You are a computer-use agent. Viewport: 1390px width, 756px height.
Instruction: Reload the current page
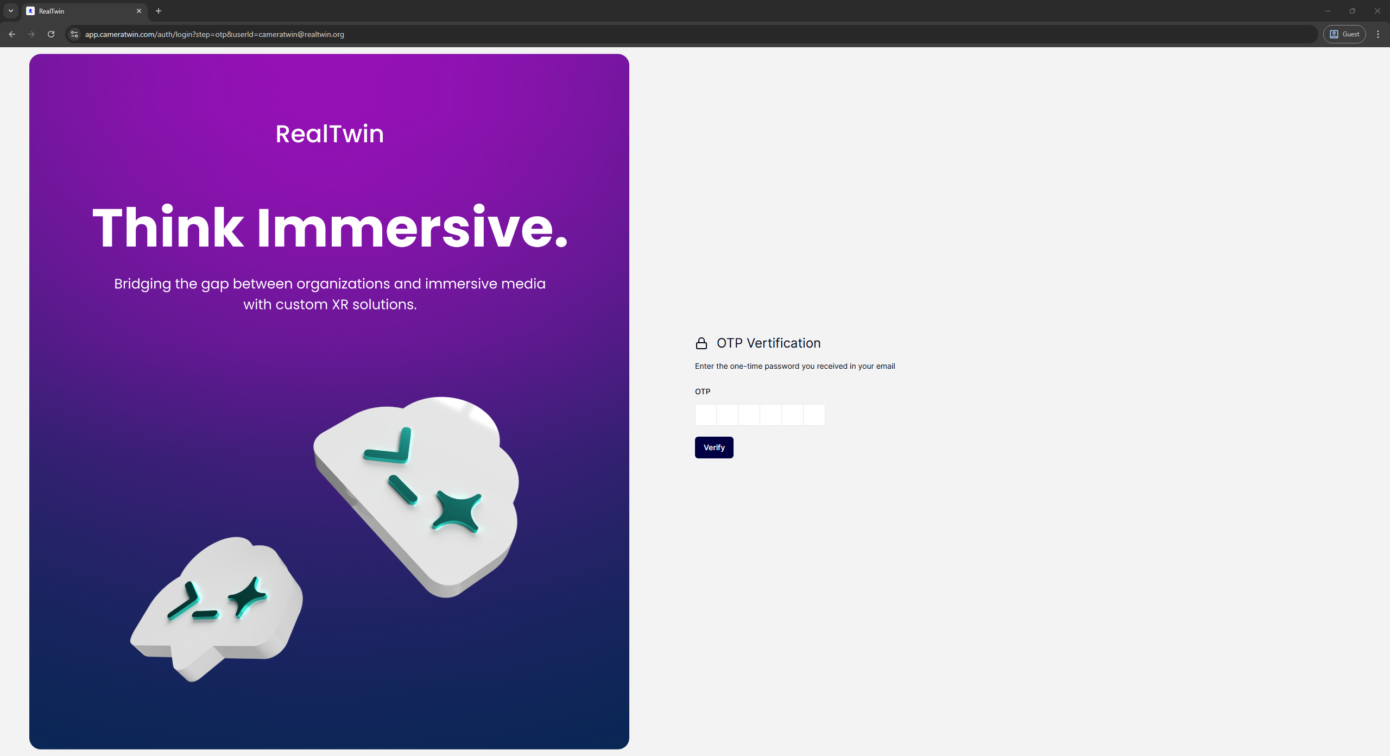51,34
